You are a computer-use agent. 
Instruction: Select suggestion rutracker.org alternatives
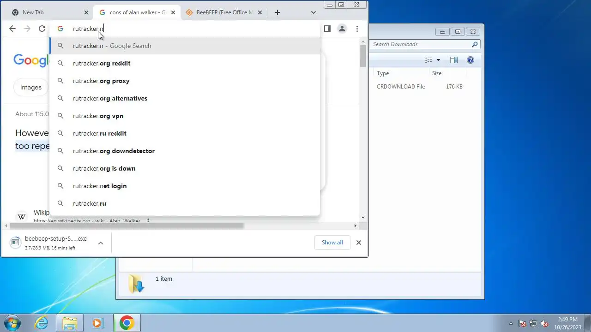pos(185,98)
